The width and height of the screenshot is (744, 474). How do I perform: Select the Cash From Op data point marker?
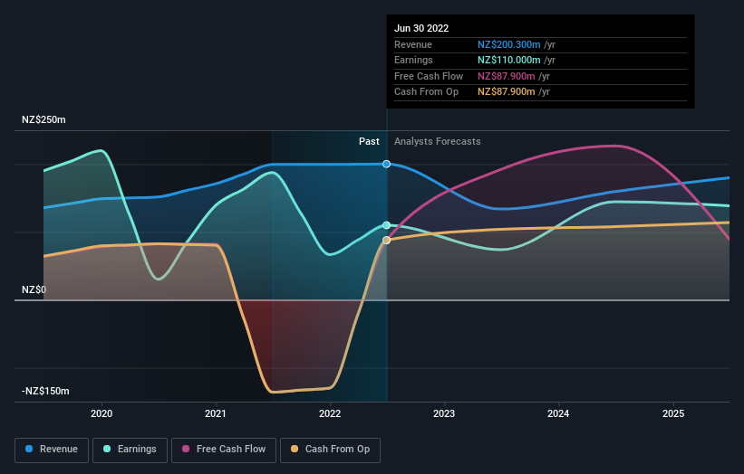[x=386, y=240]
